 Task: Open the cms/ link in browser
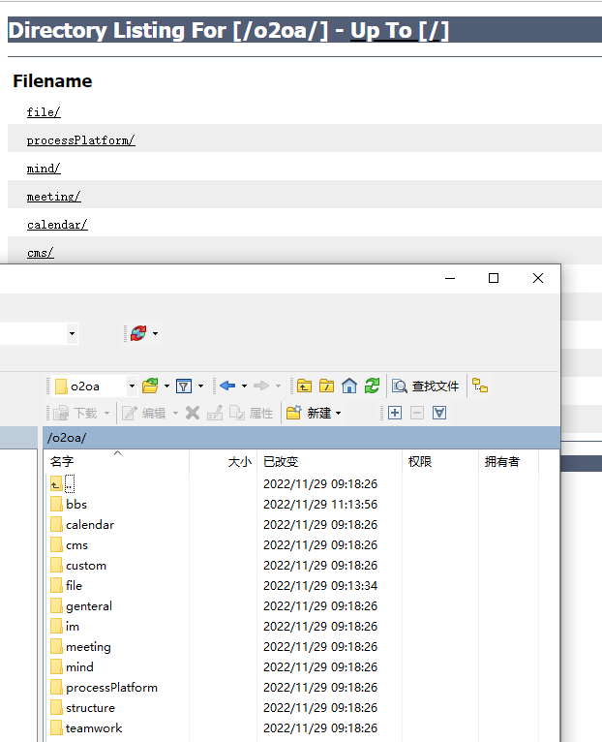[x=41, y=253]
